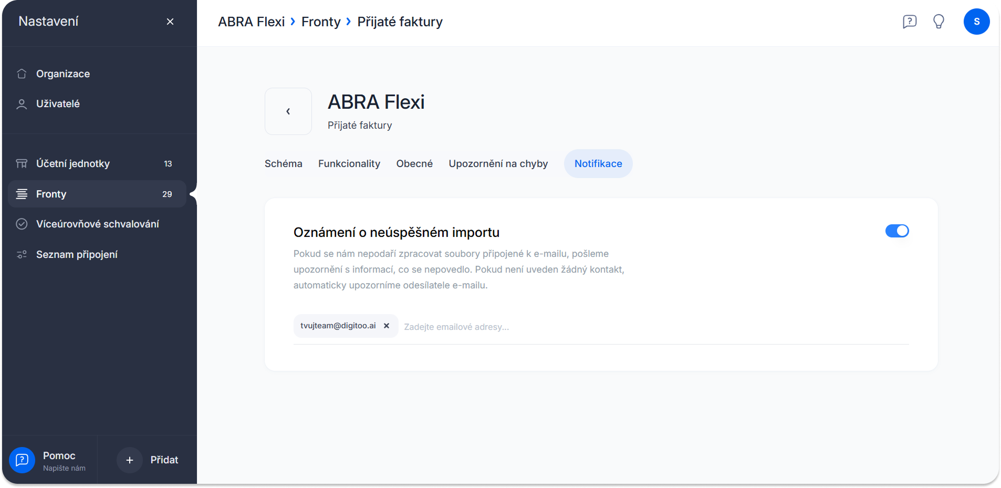Screen dimensions: 1001x488
Task: Click ABRA Flexi breadcrumb link
Action: [252, 22]
